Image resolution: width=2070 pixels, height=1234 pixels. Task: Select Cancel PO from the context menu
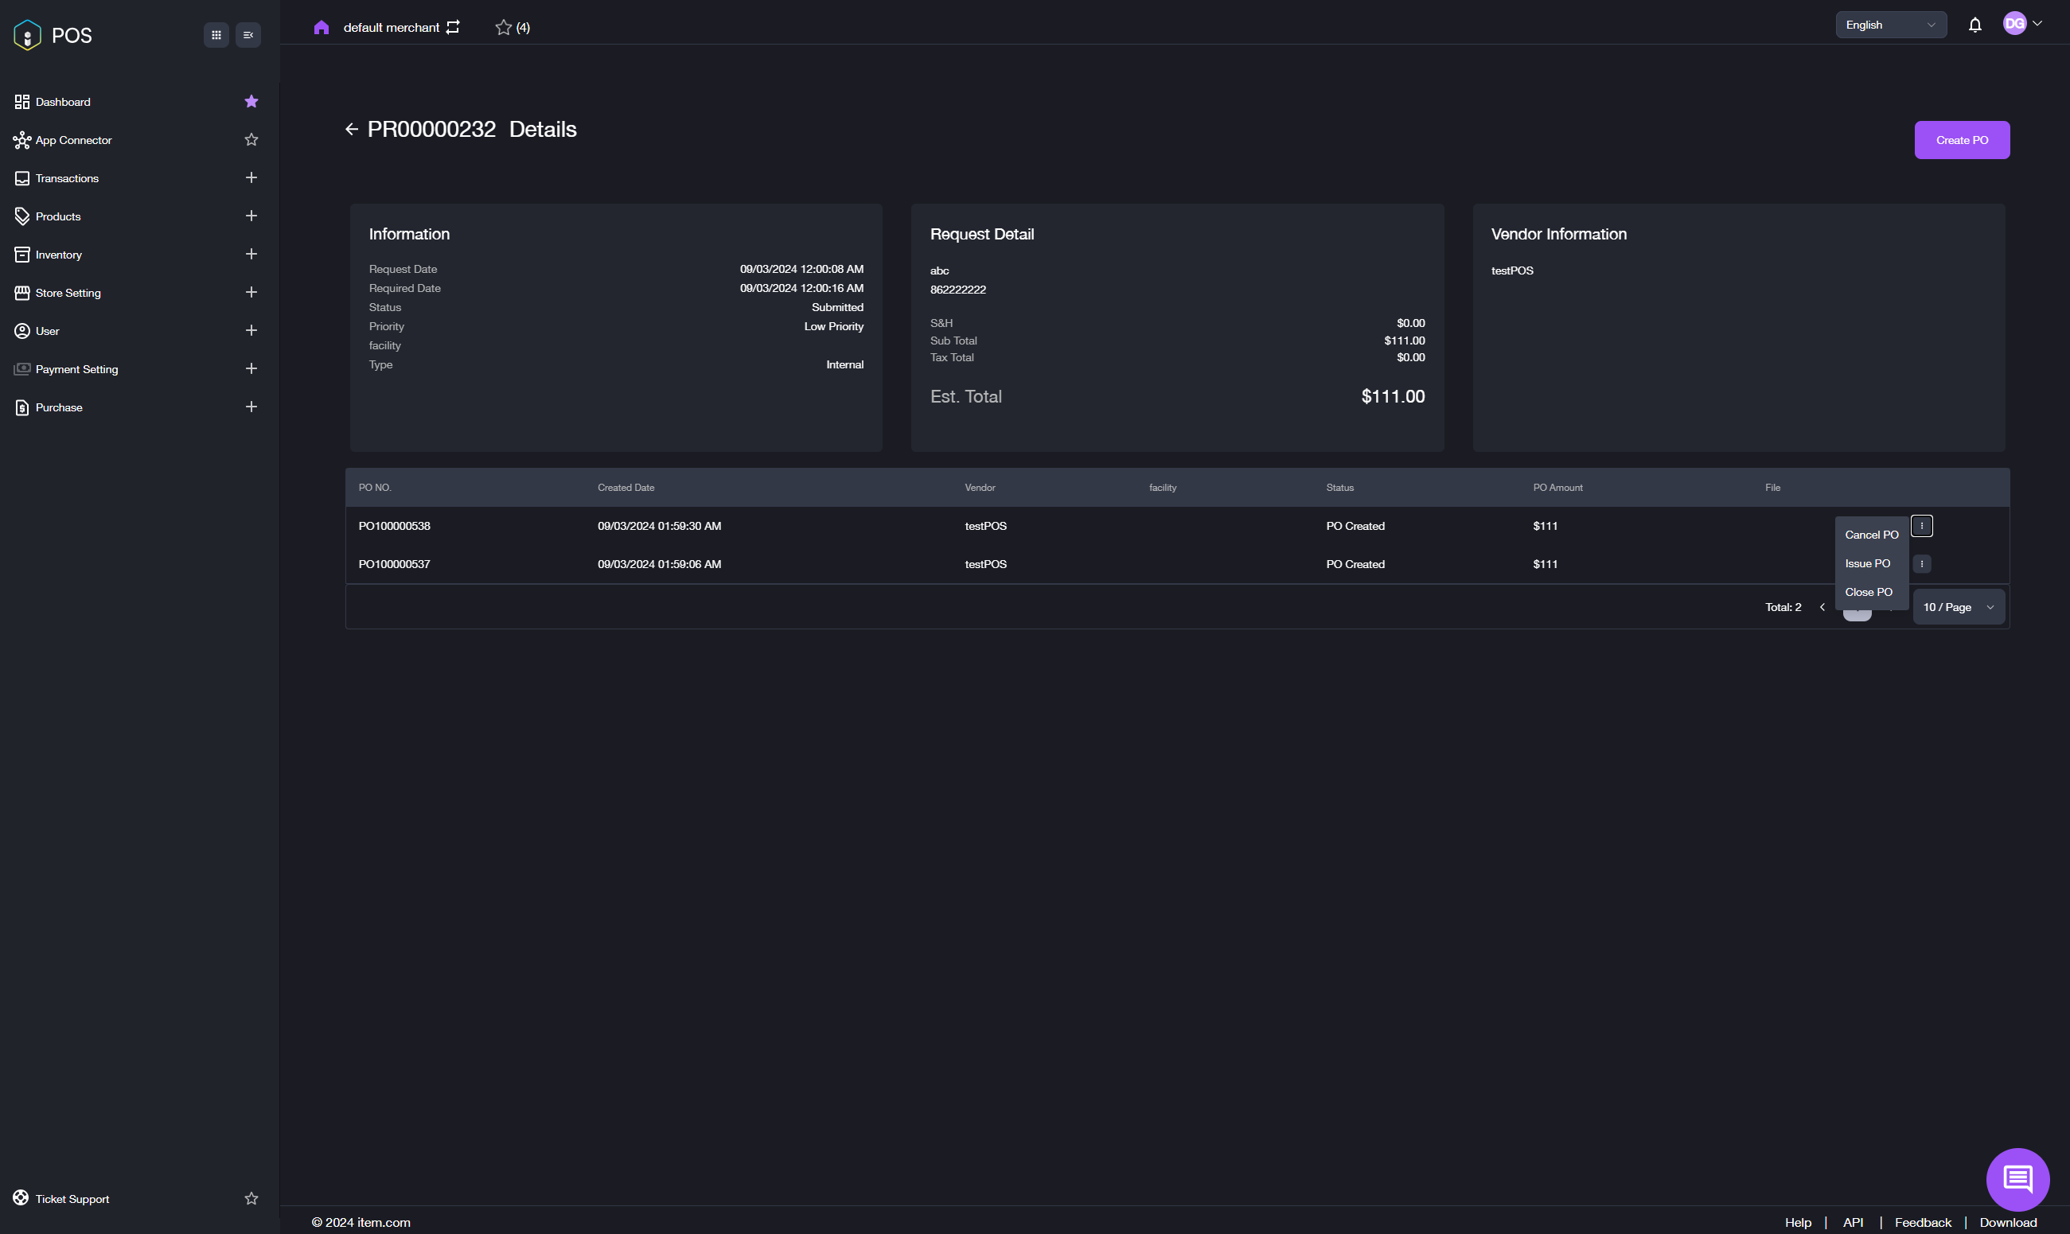[x=1871, y=535]
